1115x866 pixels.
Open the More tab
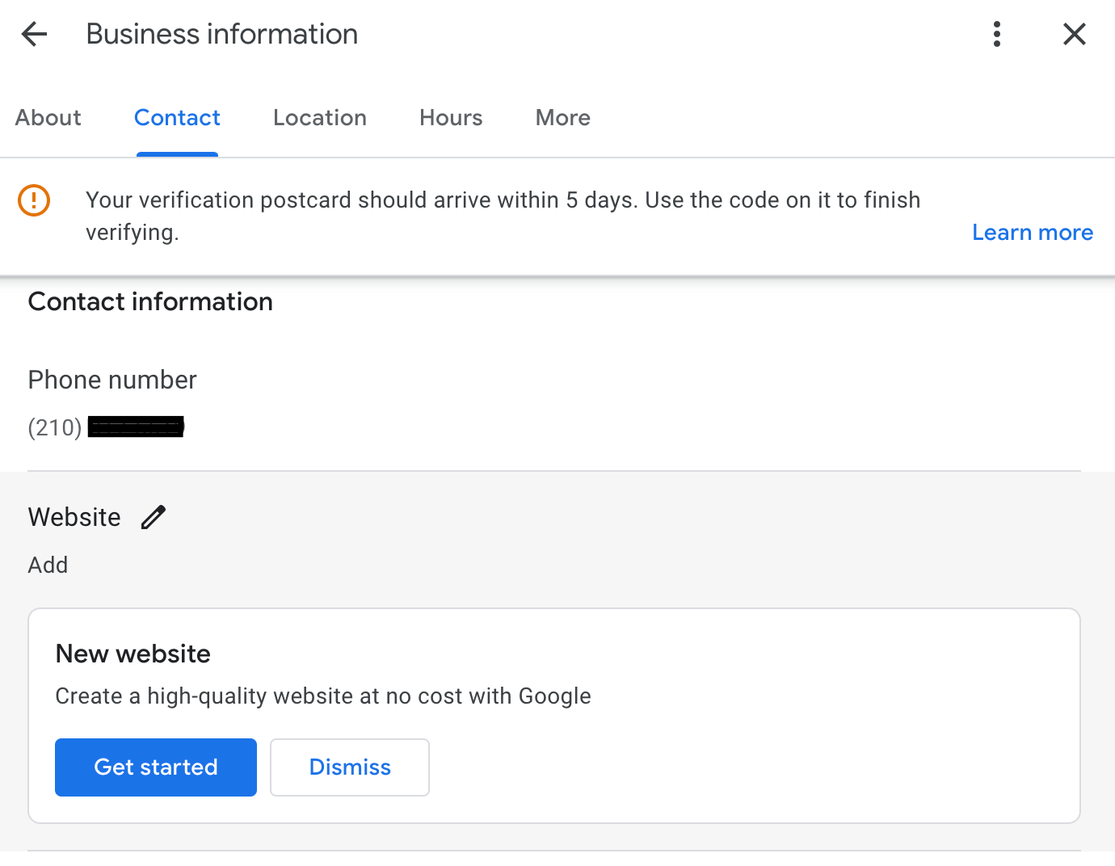tap(562, 118)
